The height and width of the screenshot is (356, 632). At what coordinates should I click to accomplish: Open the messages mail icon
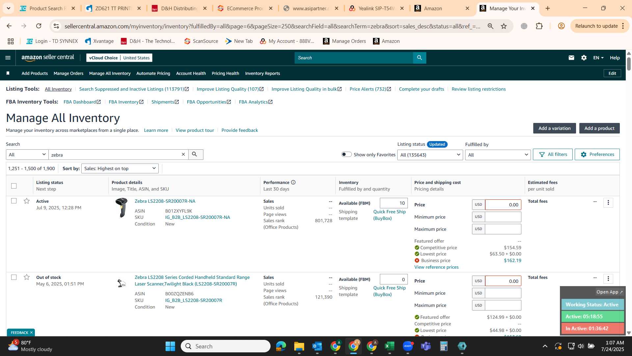click(571, 58)
